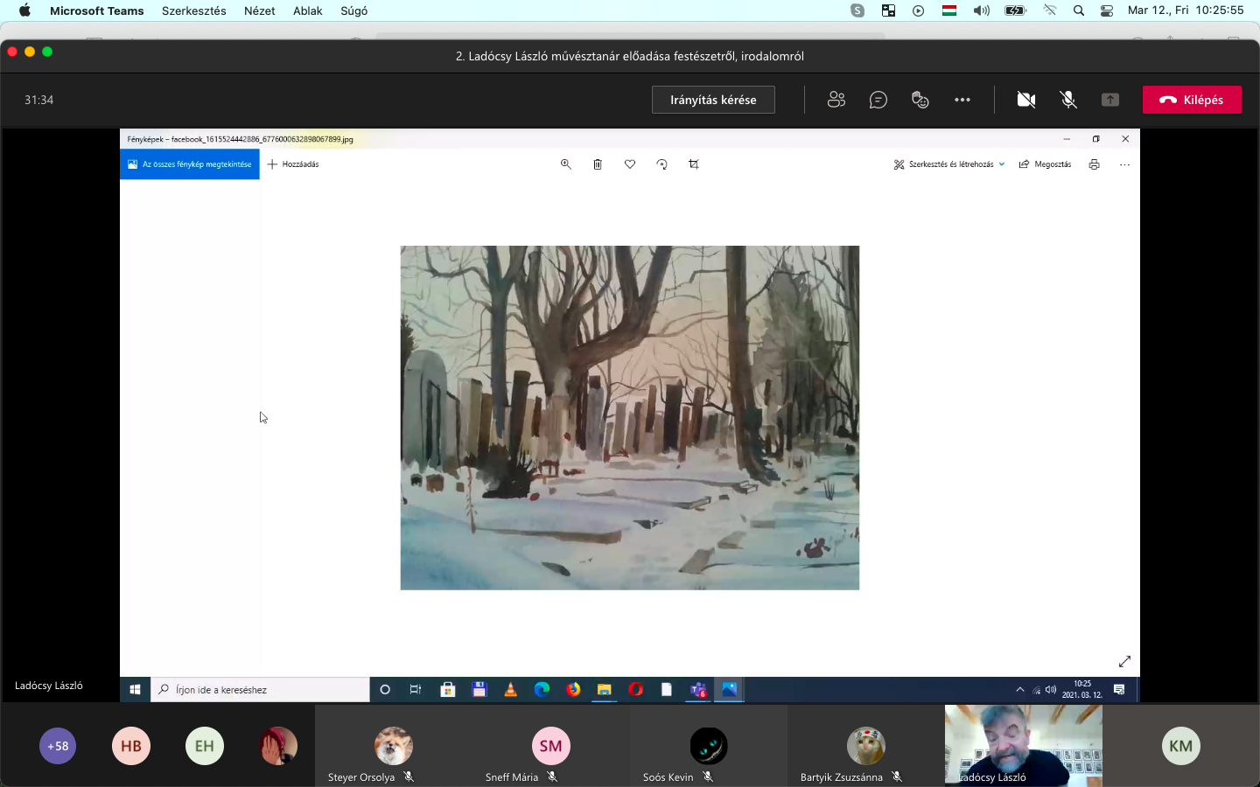Toggle the camera on
The image size is (1260, 787).
tap(1026, 100)
